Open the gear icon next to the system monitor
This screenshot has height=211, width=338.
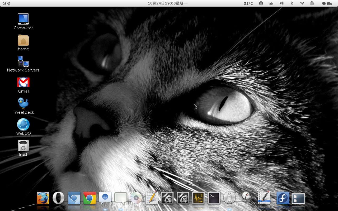tap(183, 198)
